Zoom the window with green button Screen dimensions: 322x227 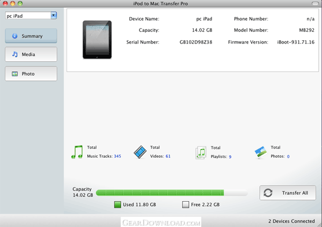coord(20,4)
